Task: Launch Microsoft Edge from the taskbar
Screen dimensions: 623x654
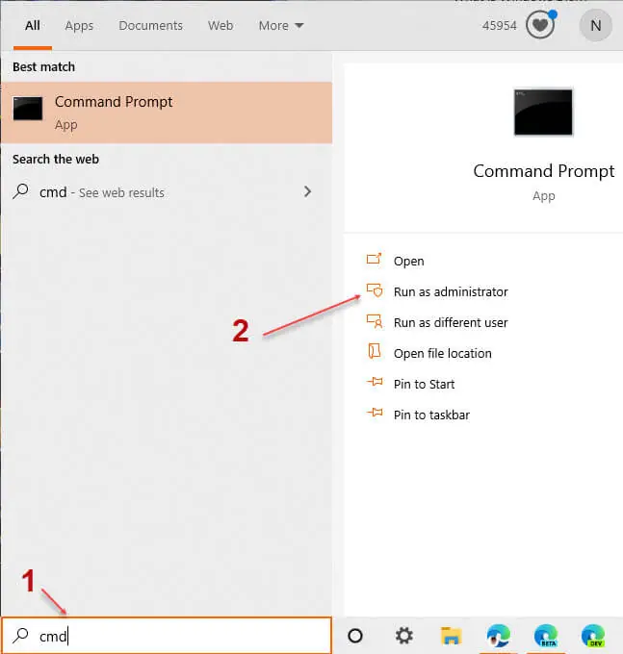Action: (x=498, y=636)
